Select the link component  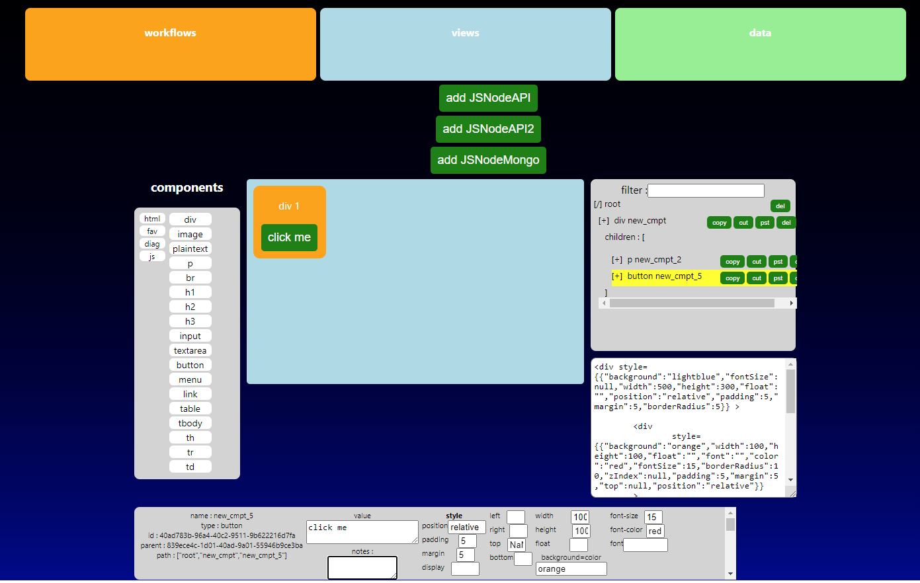click(x=190, y=394)
